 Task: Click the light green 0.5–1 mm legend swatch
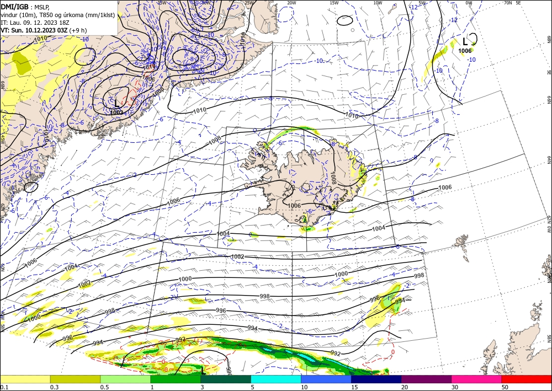click(125, 379)
